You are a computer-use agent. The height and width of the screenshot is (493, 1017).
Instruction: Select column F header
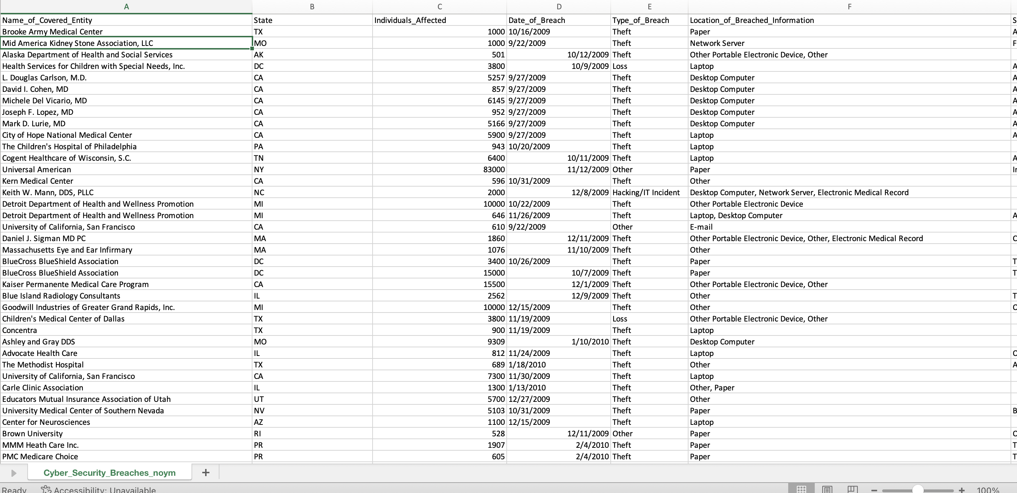[849, 7]
